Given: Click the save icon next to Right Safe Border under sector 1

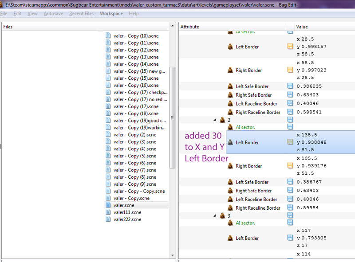Looking at the screenshot, I should 290,94.
